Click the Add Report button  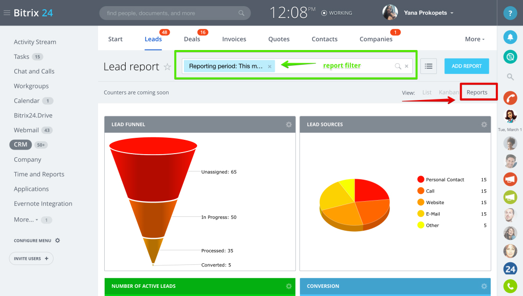coord(466,66)
